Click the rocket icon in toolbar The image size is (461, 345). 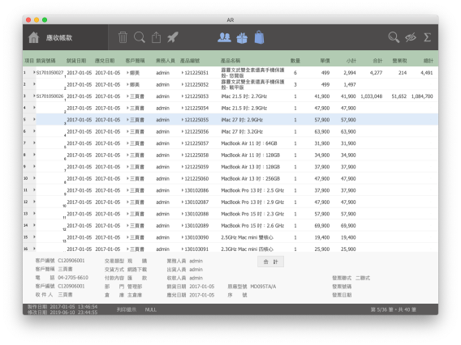(x=173, y=37)
